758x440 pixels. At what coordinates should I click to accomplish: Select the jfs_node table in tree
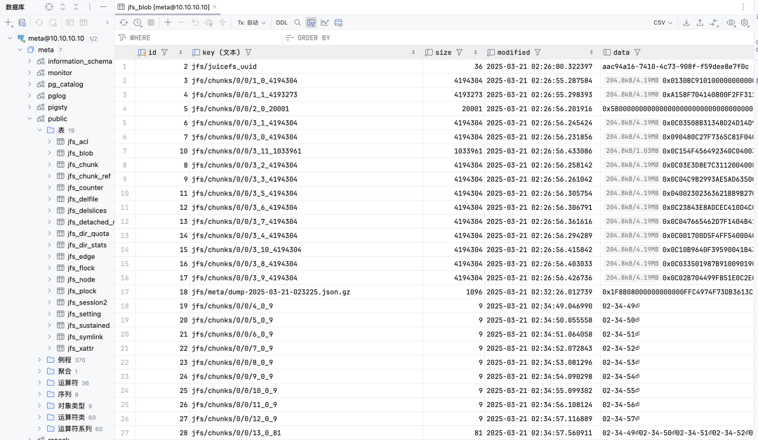click(x=81, y=279)
